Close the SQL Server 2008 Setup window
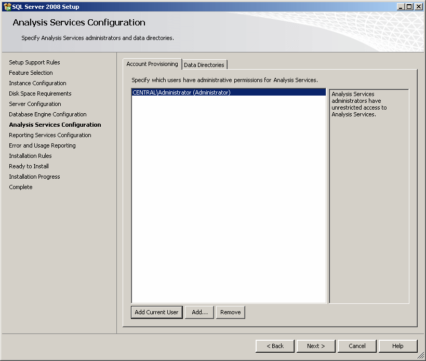This screenshot has width=426, height=361. point(419,7)
